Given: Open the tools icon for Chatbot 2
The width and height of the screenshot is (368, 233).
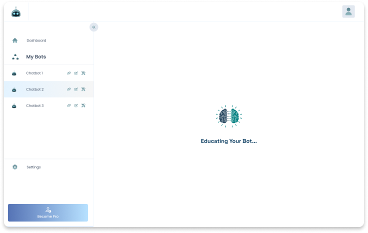Looking at the screenshot, I should point(83,89).
